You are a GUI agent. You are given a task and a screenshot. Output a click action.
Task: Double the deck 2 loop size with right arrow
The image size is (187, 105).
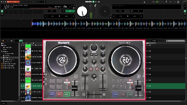tap(141, 16)
